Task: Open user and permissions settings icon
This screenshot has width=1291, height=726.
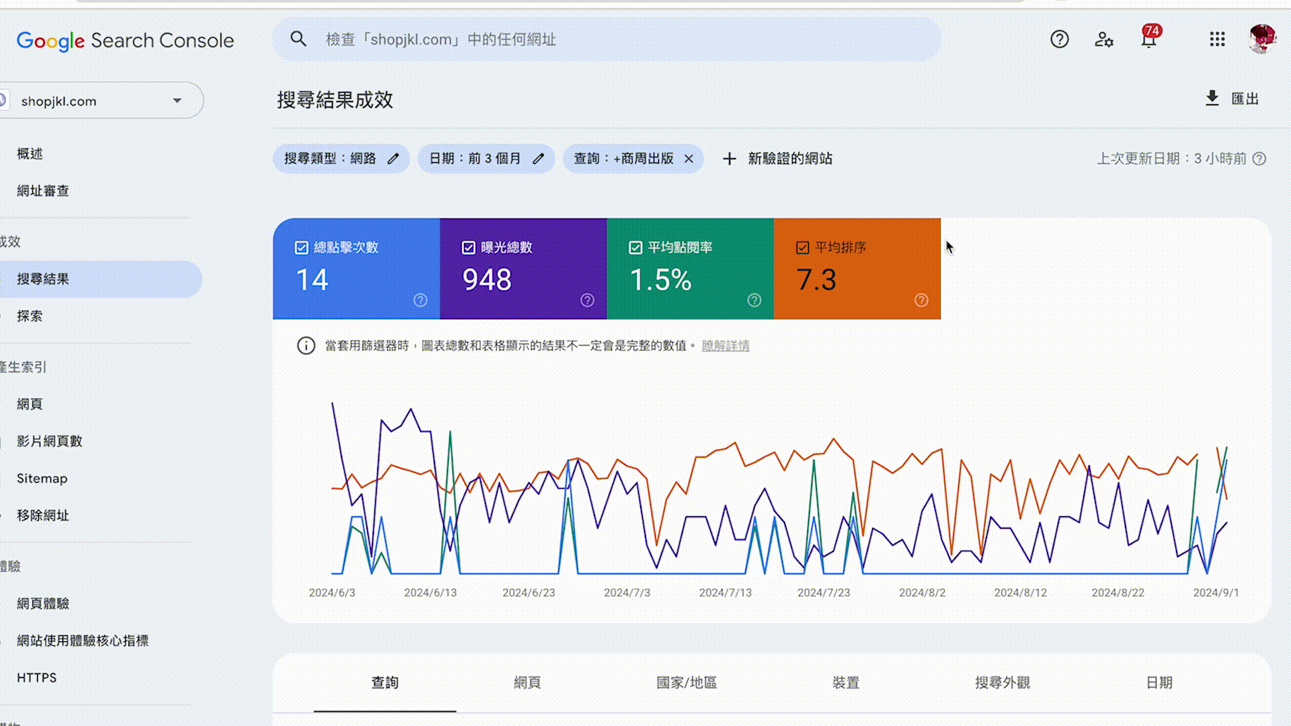Action: 1103,40
